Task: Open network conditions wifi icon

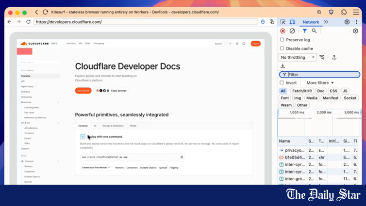Action: click(322, 57)
